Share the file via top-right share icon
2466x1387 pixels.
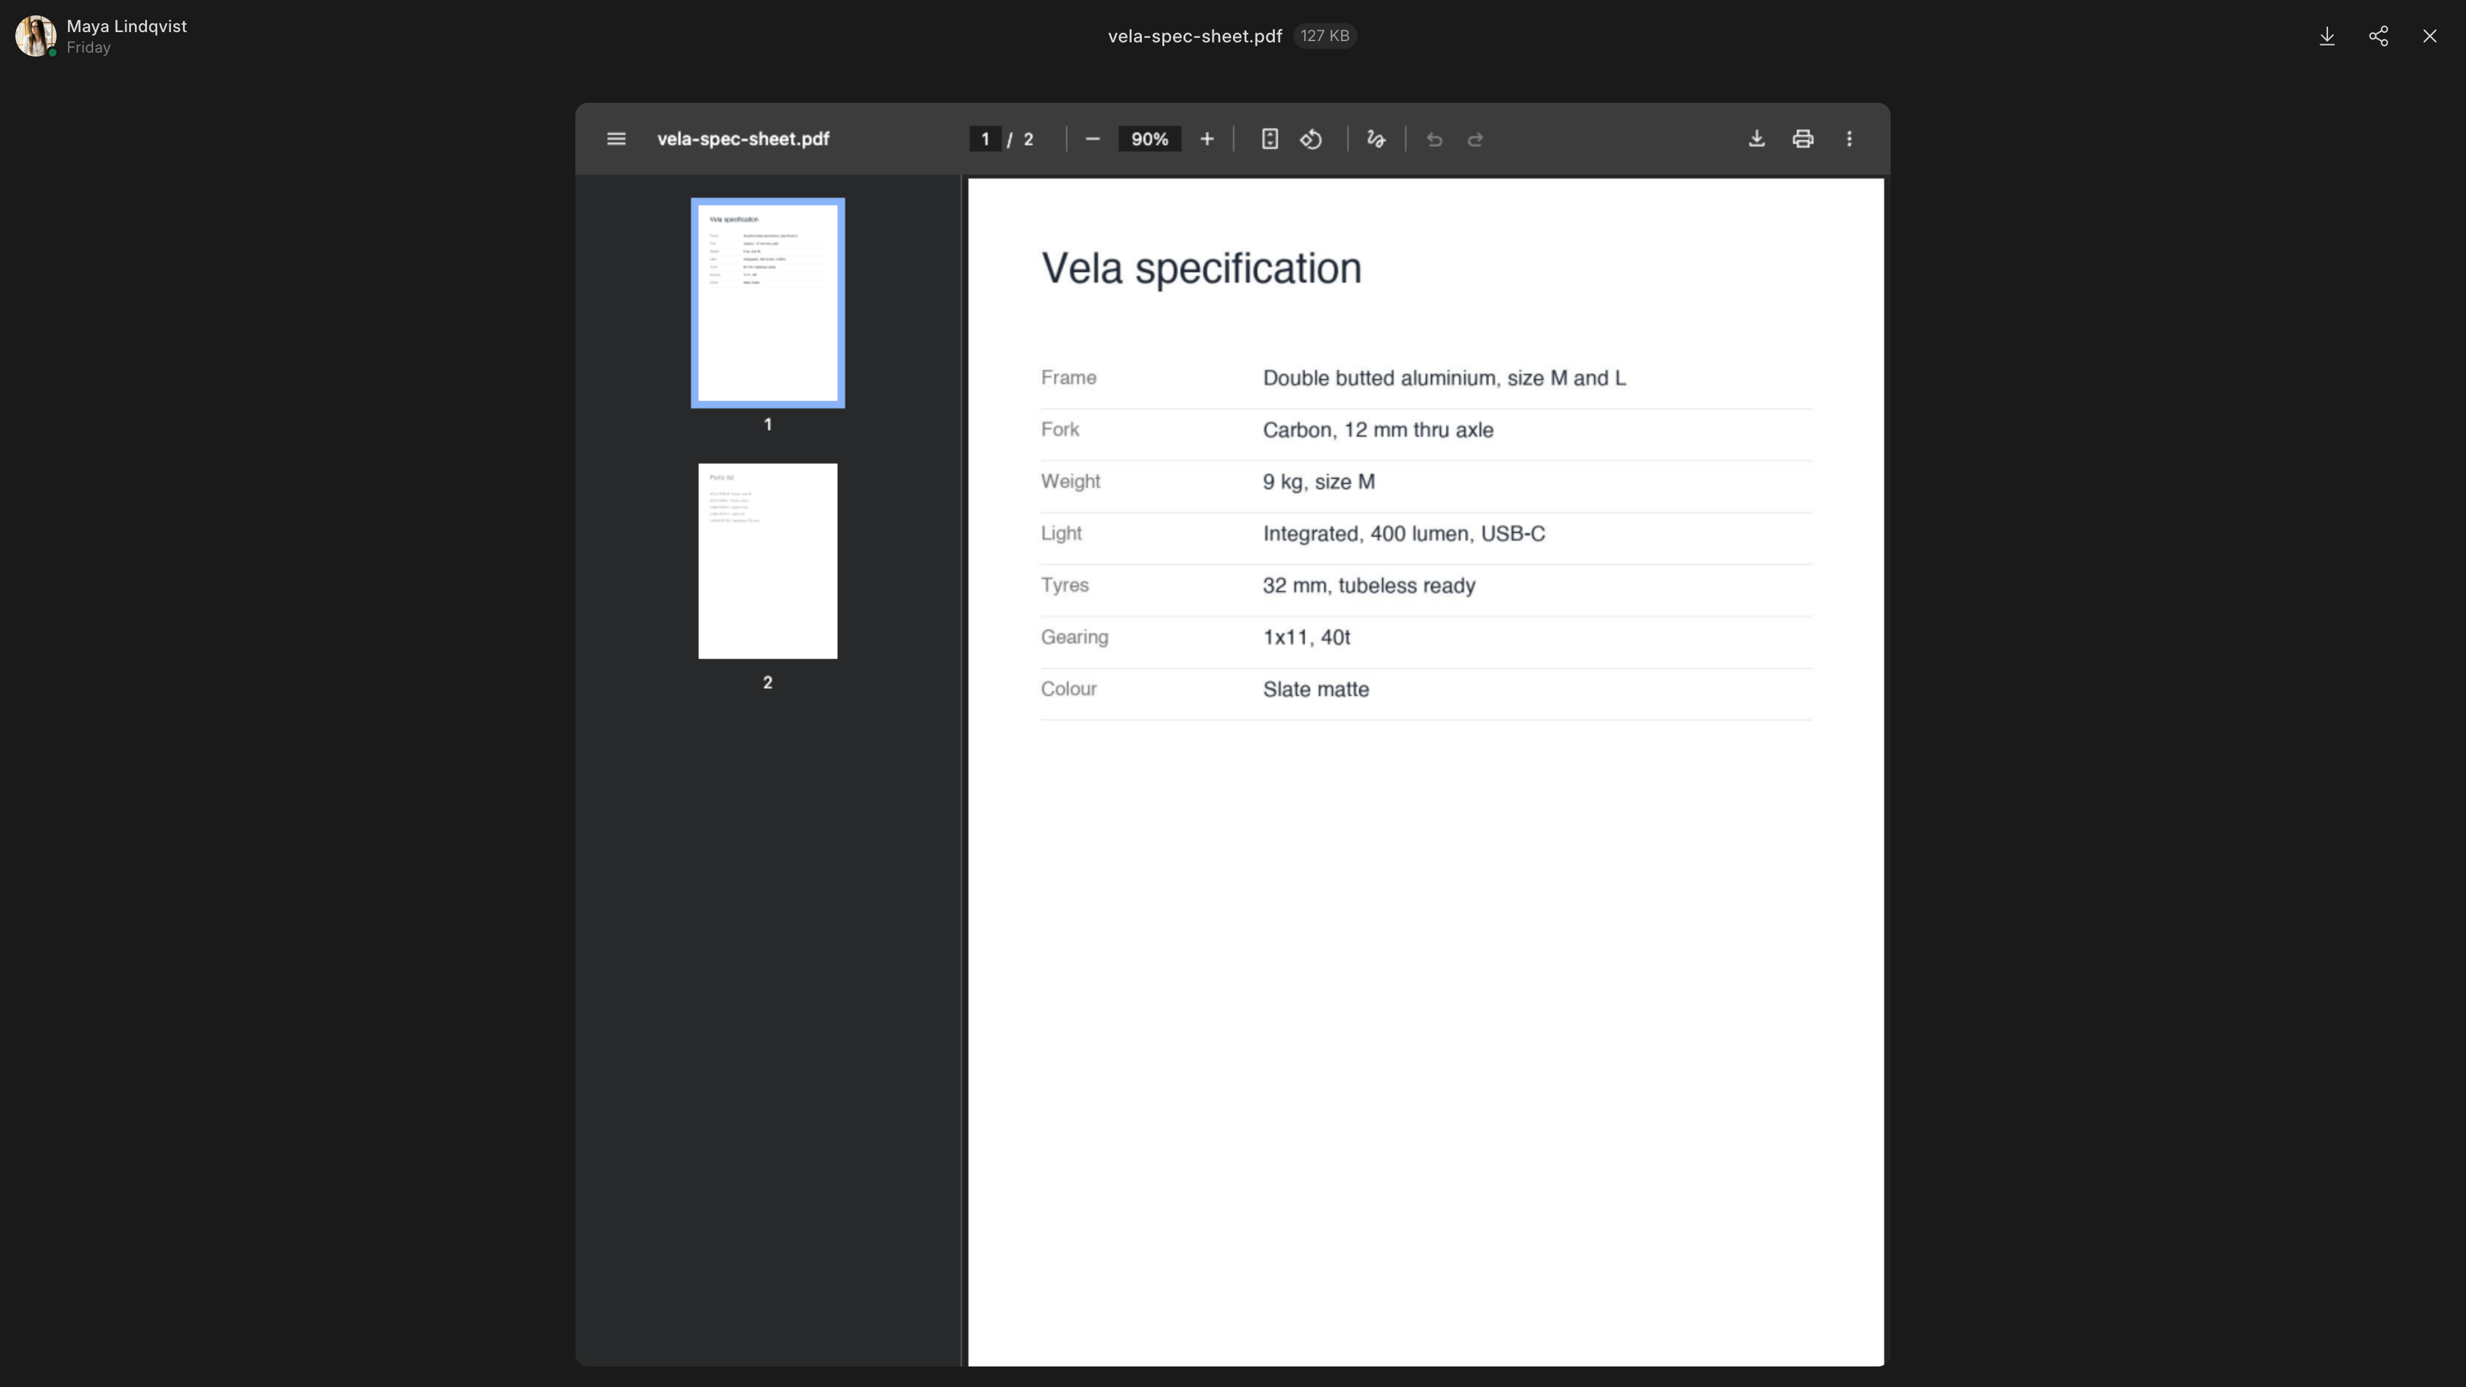[x=2379, y=37]
